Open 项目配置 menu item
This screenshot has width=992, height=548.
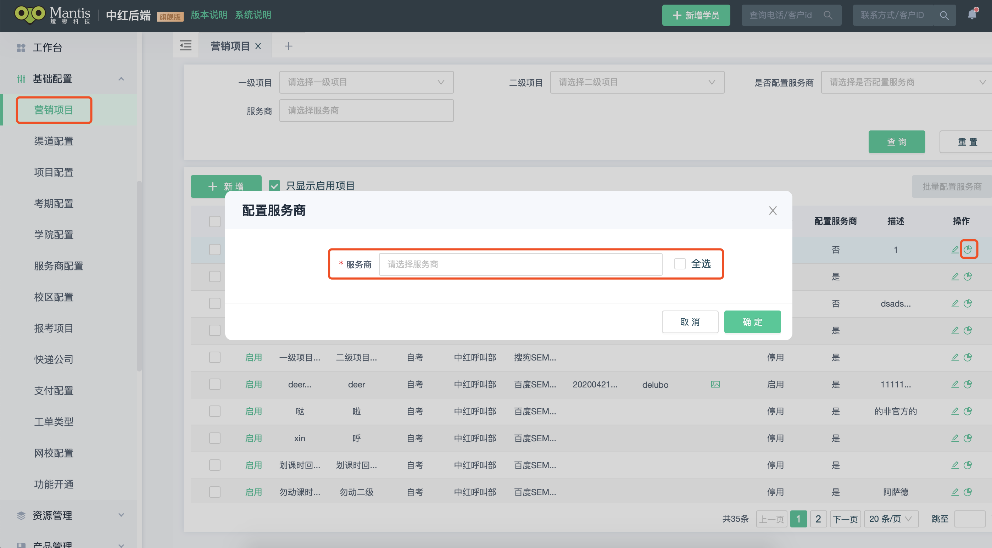[x=54, y=172]
